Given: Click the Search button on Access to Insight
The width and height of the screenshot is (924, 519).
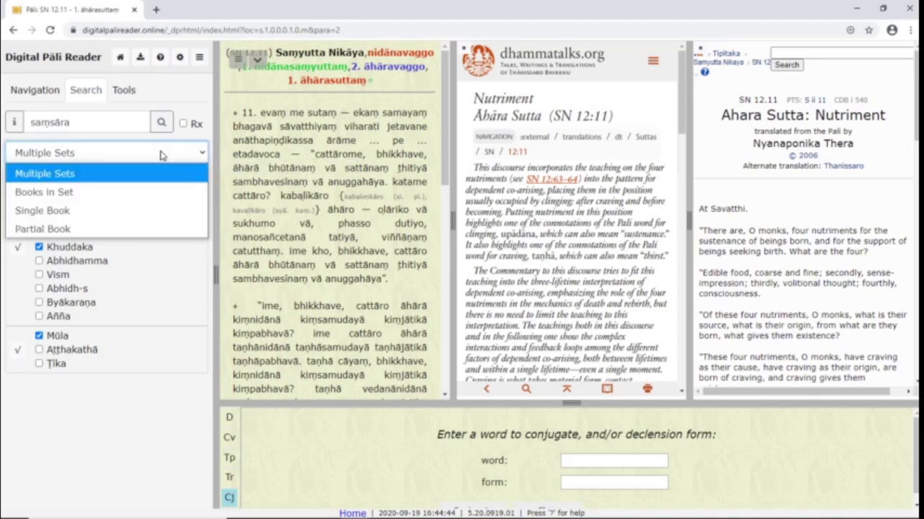Looking at the screenshot, I should (787, 65).
